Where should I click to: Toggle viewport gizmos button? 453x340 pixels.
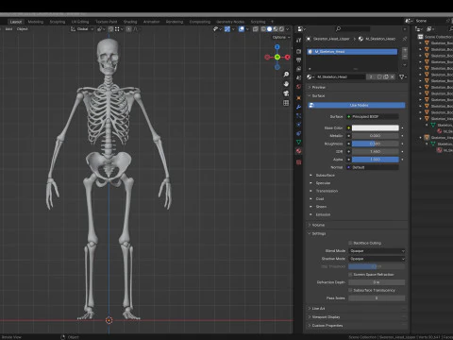(x=227, y=29)
